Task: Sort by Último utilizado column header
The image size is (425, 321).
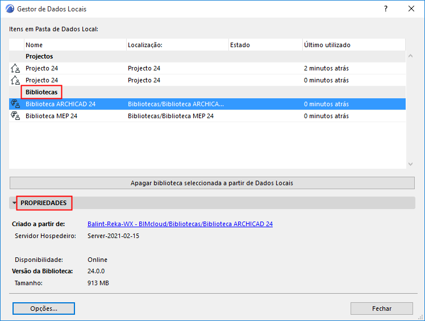Action: coord(354,45)
